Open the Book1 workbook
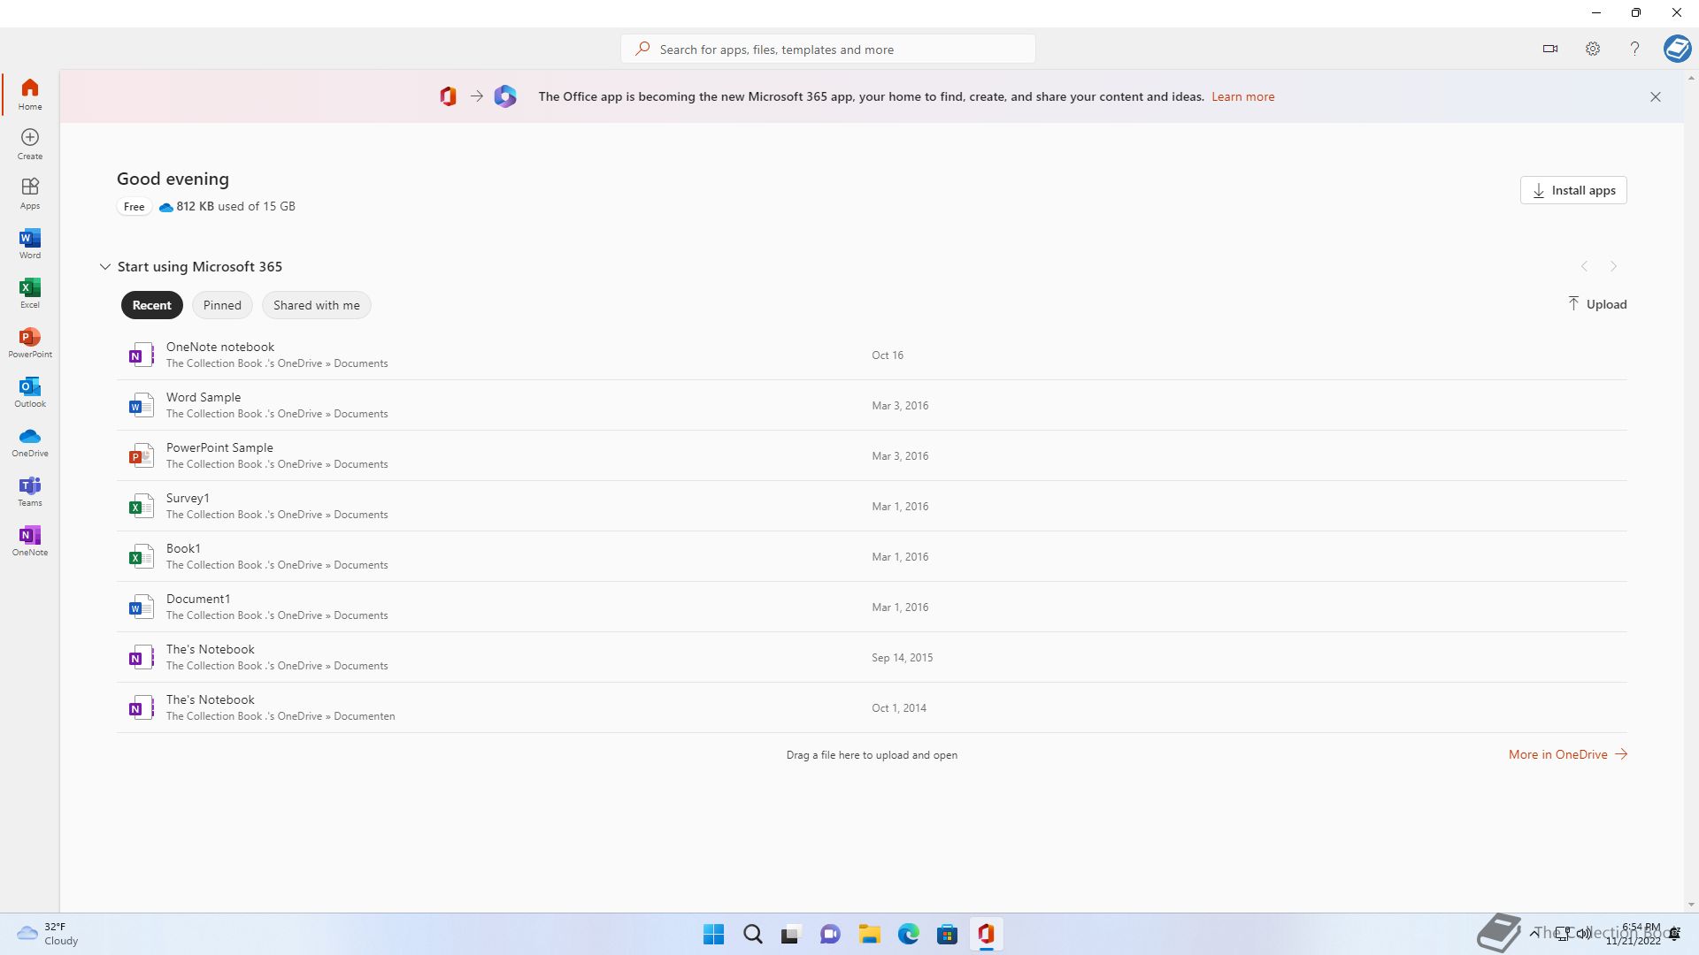Image resolution: width=1699 pixels, height=955 pixels. (x=183, y=548)
